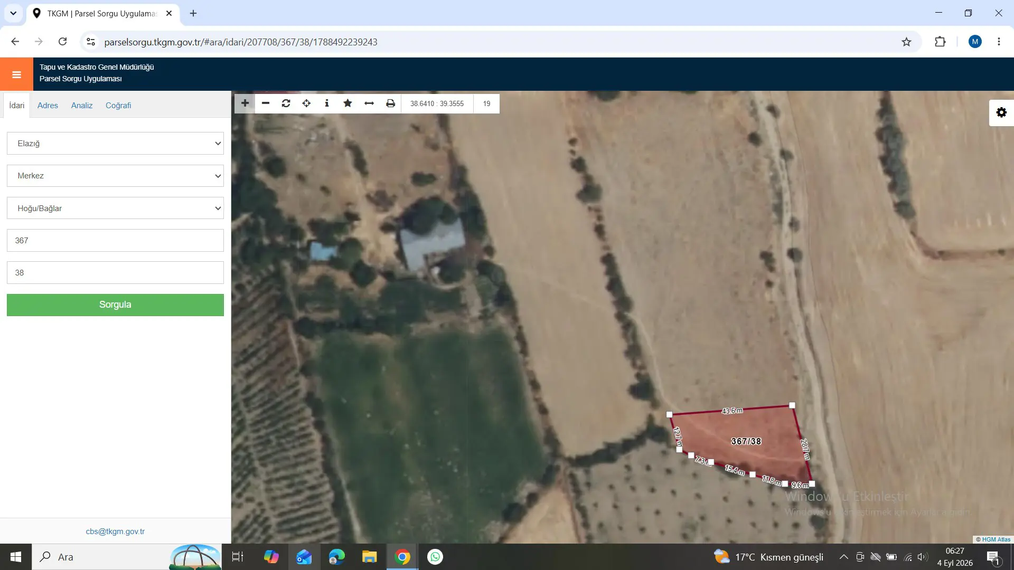The image size is (1014, 570).
Task: Print the map
Action: point(390,103)
